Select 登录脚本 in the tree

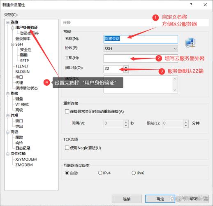(23, 39)
